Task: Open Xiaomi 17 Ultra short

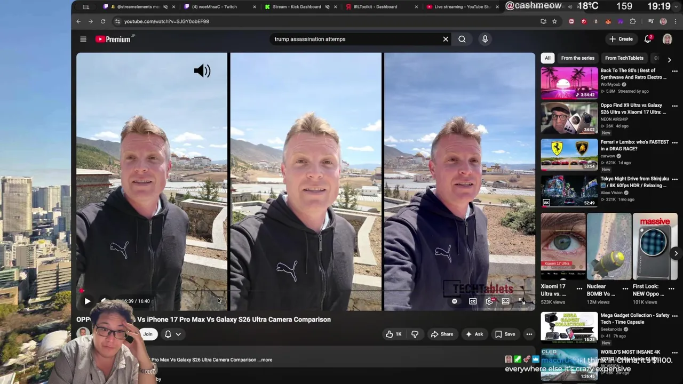Action: click(x=563, y=246)
